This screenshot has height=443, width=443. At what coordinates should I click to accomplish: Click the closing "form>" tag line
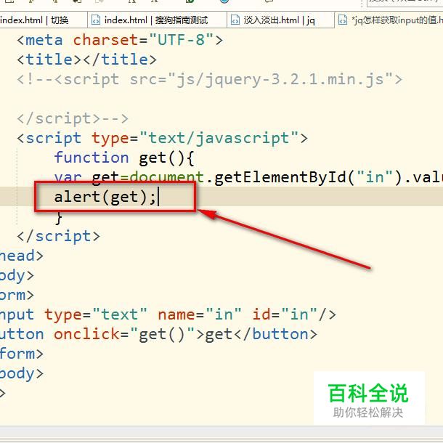pyautogui.click(x=22, y=354)
